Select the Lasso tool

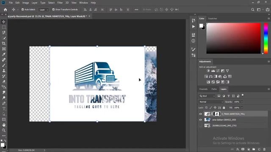click(4, 33)
